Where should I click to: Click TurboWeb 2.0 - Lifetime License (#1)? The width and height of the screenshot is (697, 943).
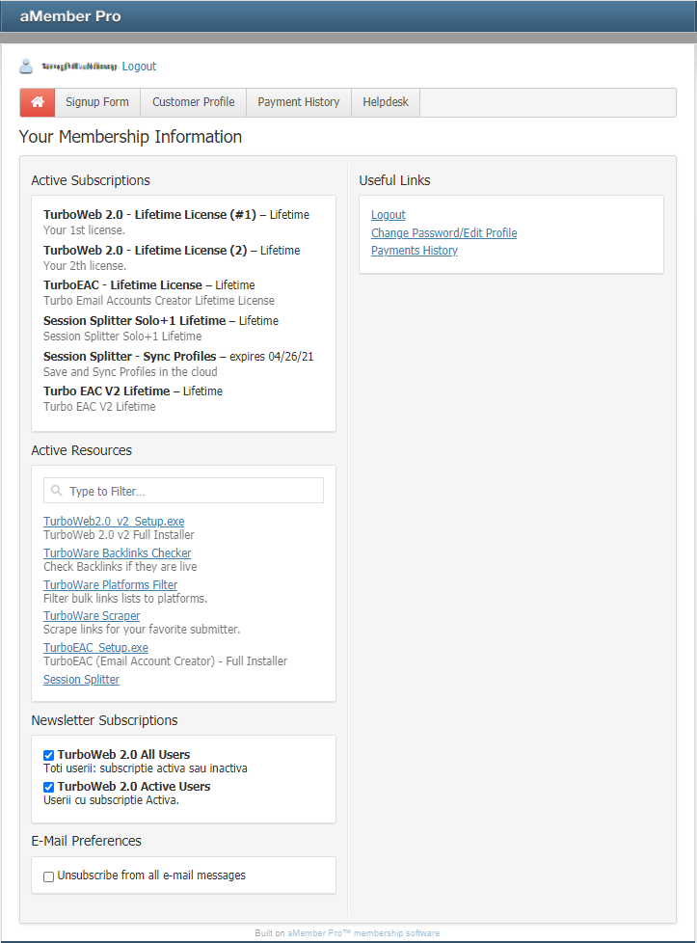pos(149,215)
